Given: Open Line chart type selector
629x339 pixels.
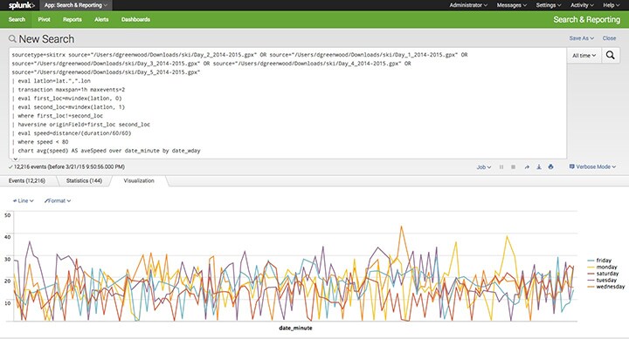Looking at the screenshot, I should [24, 201].
